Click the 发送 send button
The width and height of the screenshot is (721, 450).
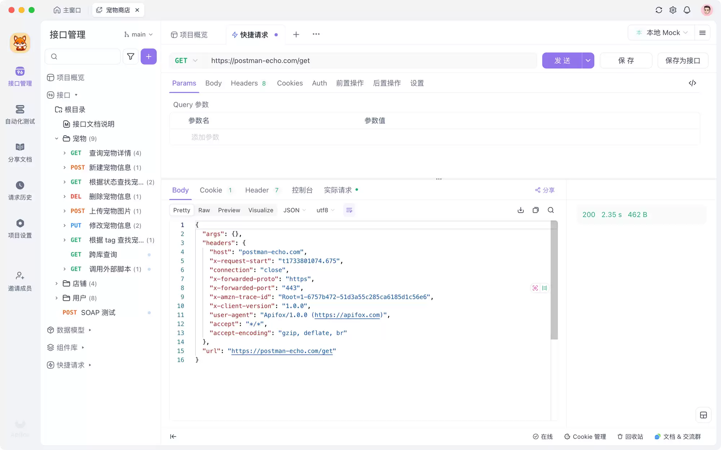click(x=562, y=60)
